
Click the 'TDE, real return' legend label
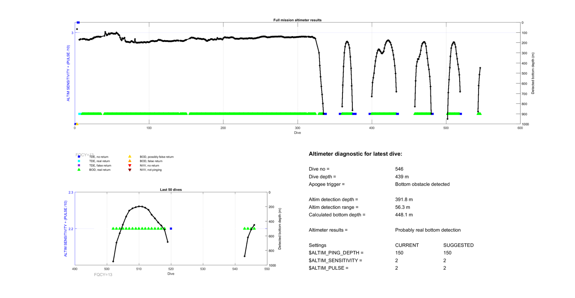click(100, 161)
